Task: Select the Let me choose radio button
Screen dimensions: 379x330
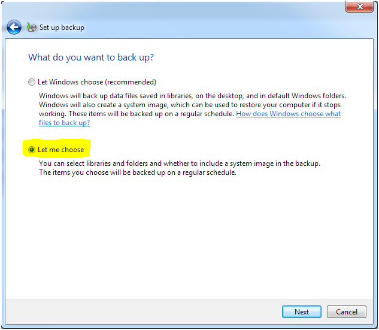Action: pos(31,150)
